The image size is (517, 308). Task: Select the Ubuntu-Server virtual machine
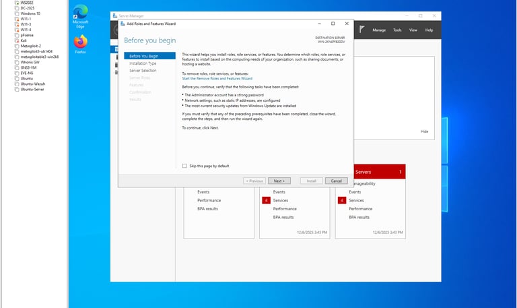(32, 89)
